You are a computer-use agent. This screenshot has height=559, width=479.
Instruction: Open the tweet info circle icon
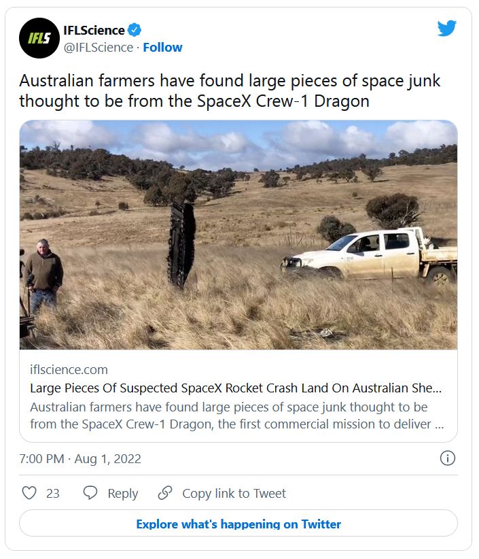click(448, 458)
